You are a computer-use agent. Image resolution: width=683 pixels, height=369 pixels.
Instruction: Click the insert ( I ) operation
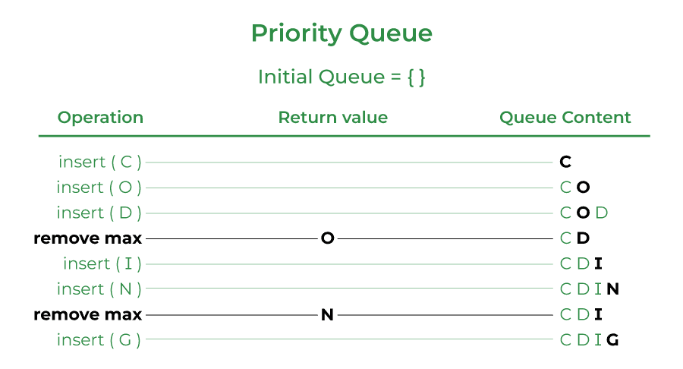(x=102, y=263)
